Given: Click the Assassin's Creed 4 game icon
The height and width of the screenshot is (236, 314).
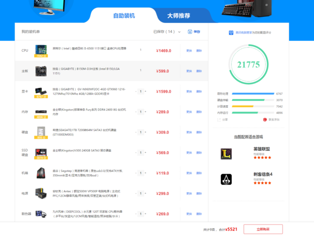Looking at the screenshot, I should (x=226, y=179).
